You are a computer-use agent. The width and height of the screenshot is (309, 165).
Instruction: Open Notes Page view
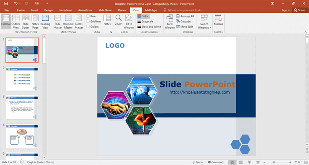coord(35,22)
